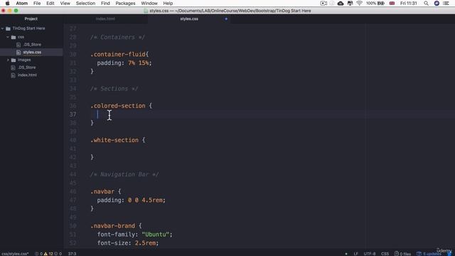Switch to the styles.css tab

point(189,19)
